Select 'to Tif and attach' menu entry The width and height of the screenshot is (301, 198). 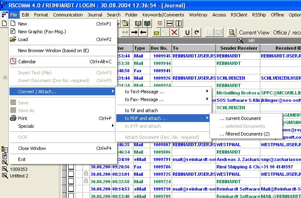141,111
